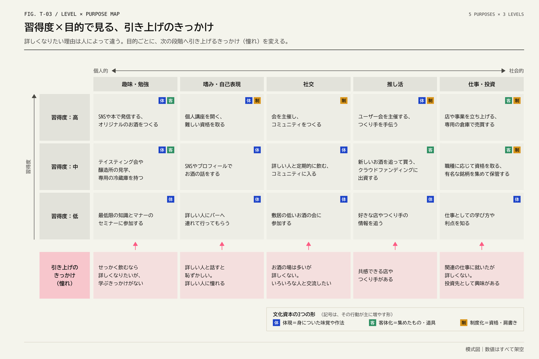Click the 体 badge in the 好きな店やつくり手 cell
Screen dimensions: 539x359
click(x=430, y=199)
